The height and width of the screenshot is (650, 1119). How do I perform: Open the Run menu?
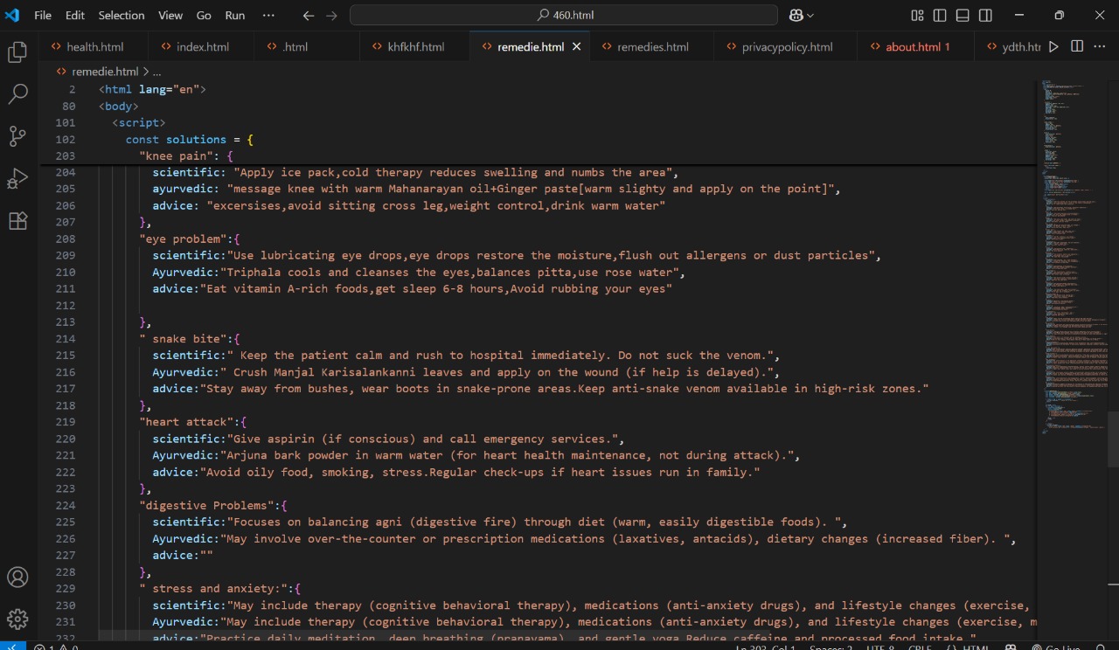(x=235, y=15)
